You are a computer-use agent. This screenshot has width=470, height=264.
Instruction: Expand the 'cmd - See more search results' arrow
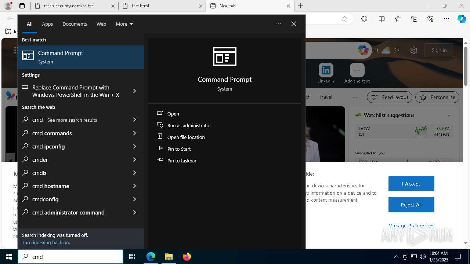[134, 120]
